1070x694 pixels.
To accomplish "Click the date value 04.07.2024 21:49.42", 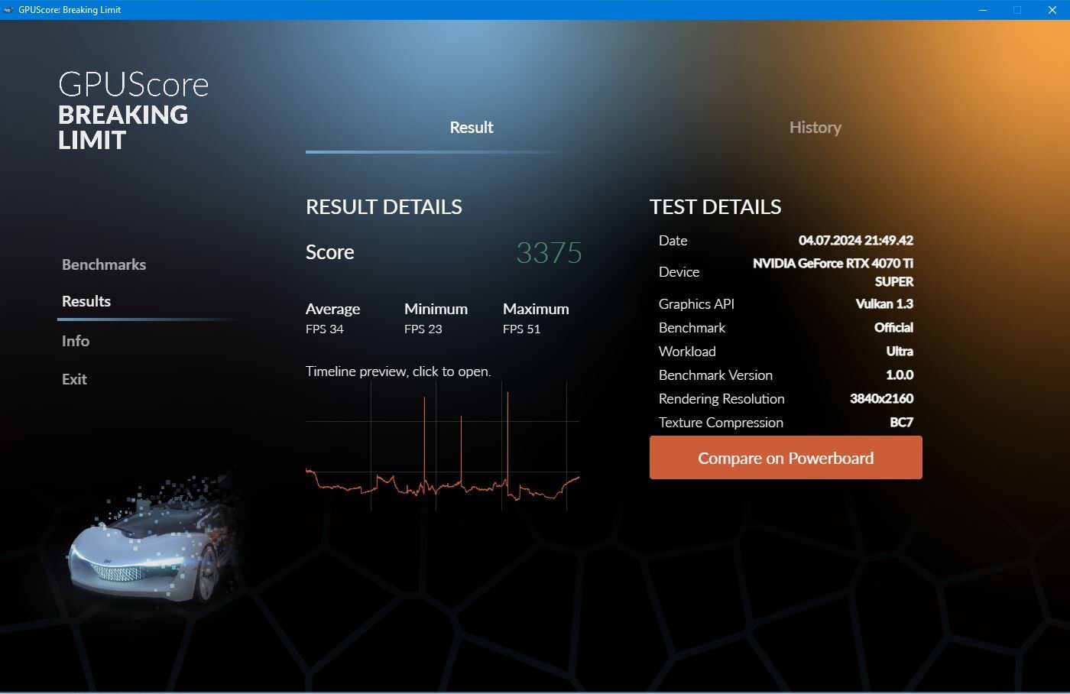I will (856, 241).
